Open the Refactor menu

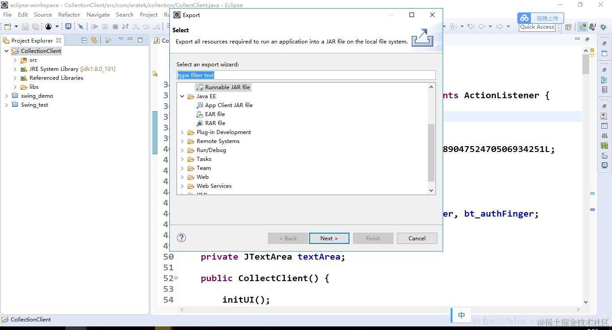(x=69, y=14)
